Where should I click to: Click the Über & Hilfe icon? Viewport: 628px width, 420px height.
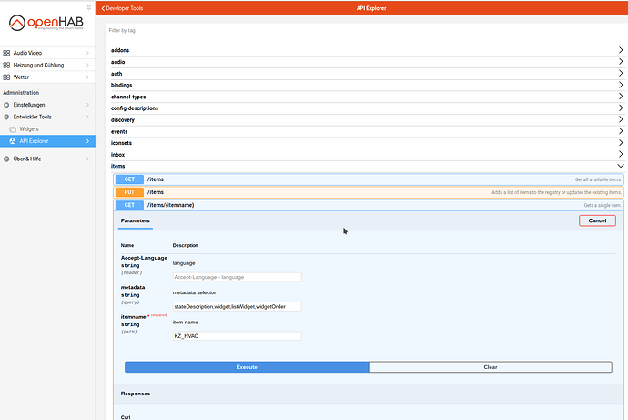coord(7,159)
